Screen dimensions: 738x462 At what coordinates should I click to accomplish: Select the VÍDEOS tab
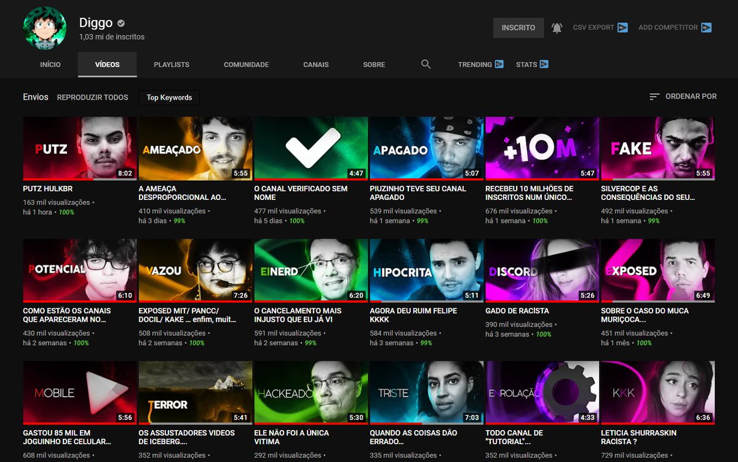click(x=108, y=65)
